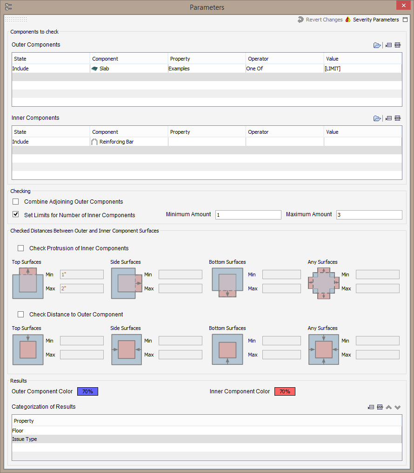
Task: Click the dotted panel drag handle
Action: pos(16,19)
